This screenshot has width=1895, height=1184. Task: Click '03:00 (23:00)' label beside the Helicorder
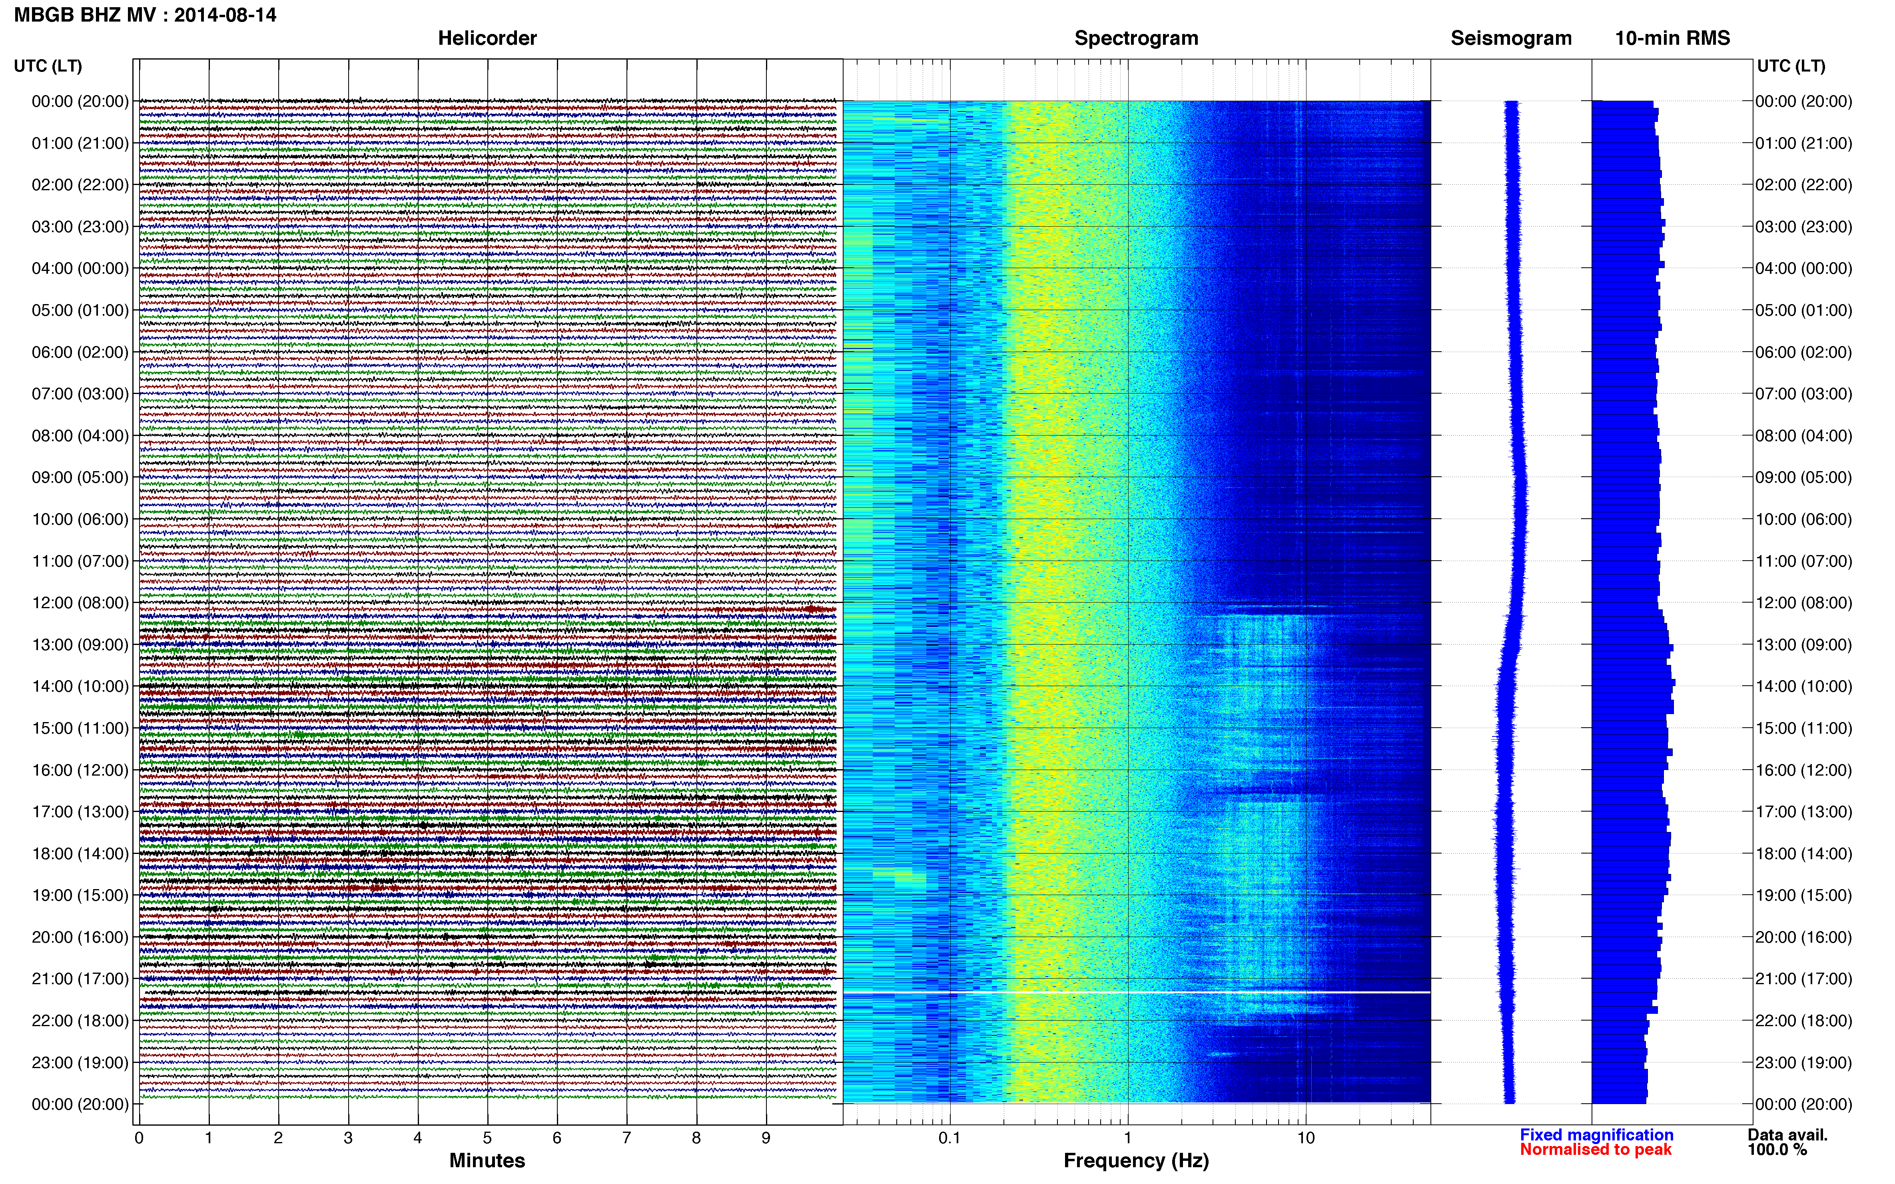click(x=80, y=227)
